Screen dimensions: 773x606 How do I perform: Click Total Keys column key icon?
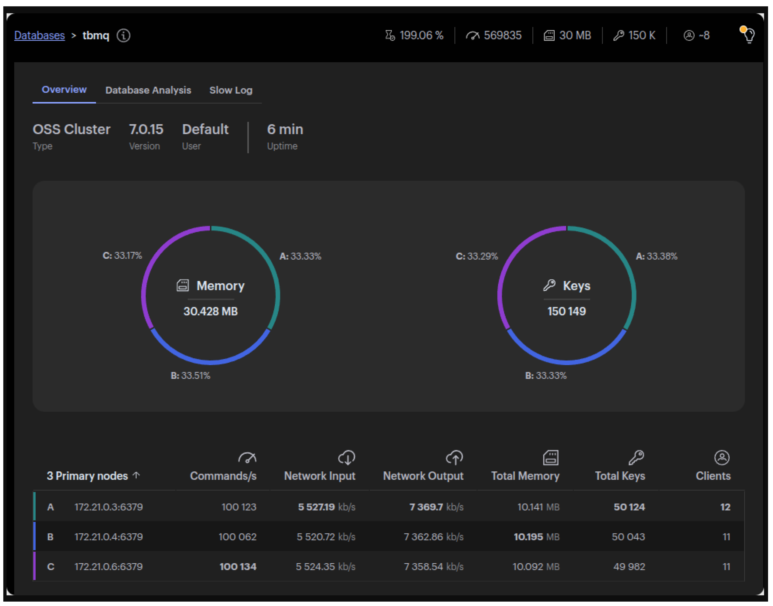[636, 458]
